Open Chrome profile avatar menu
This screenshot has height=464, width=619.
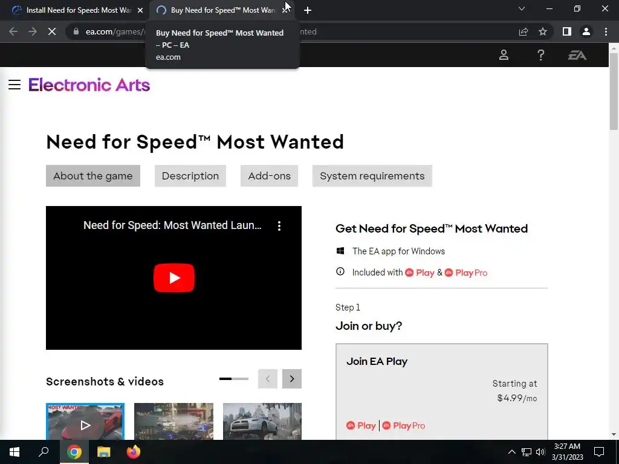click(x=586, y=31)
